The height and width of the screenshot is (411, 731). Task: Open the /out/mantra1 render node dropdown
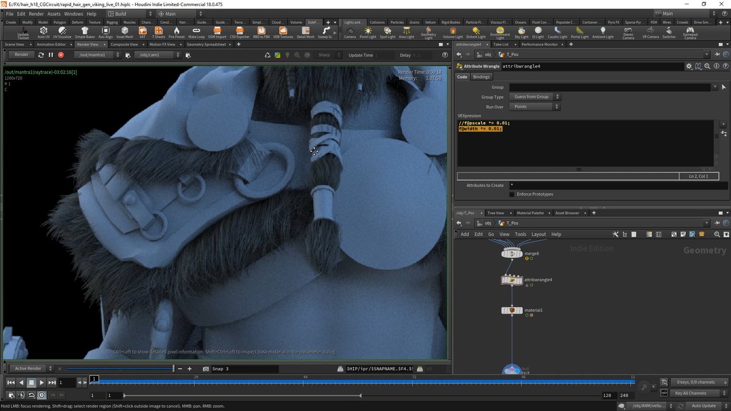click(97, 55)
